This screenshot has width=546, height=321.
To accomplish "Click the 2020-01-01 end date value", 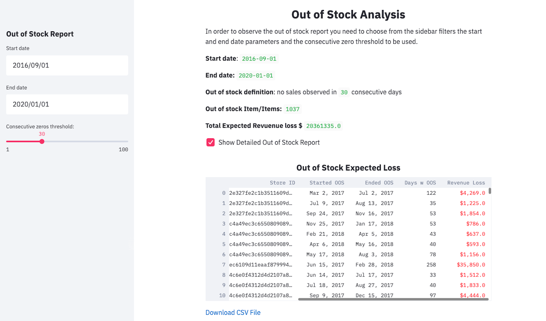I will pos(255,75).
